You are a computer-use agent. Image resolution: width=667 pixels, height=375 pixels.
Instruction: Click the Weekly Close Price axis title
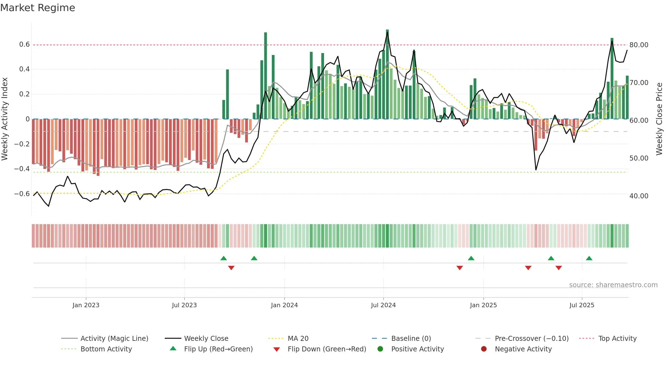point(659,119)
